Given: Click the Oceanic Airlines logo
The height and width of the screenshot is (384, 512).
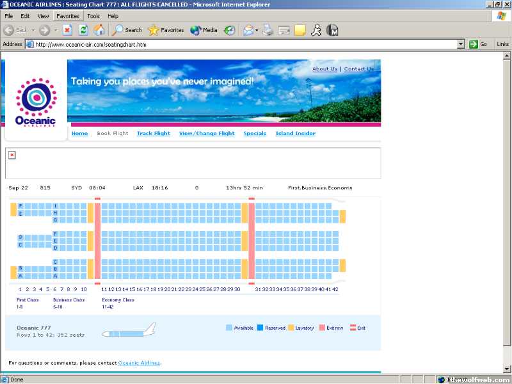Looking at the screenshot, I should pos(36,102).
